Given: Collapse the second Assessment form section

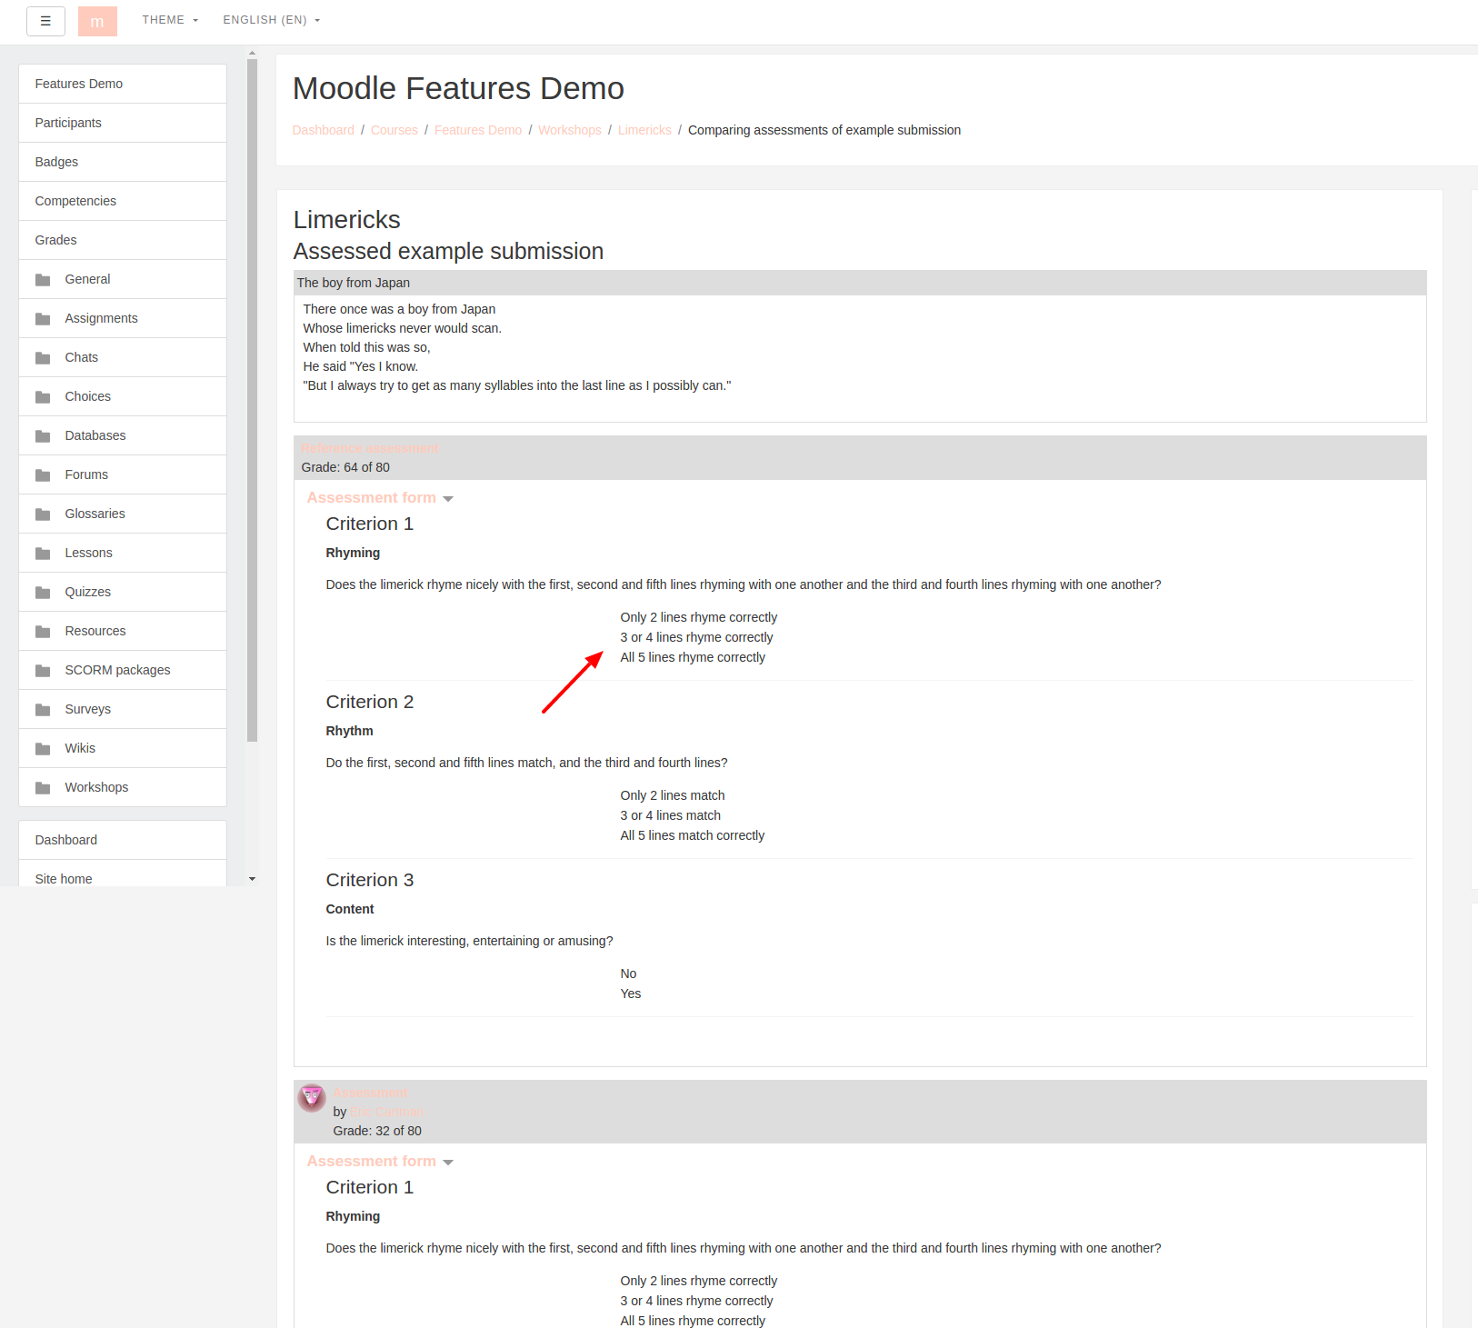Looking at the screenshot, I should coord(380,1162).
